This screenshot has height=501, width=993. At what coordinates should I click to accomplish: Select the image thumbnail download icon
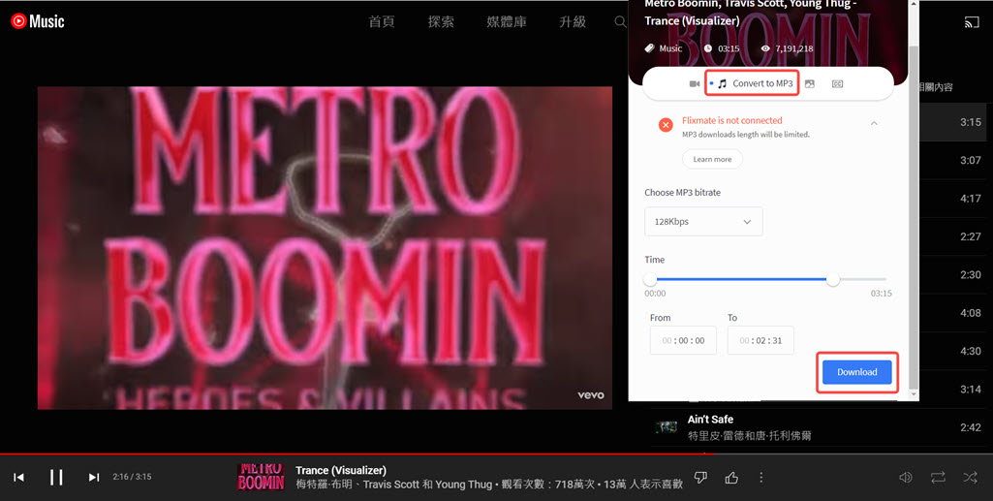(809, 83)
